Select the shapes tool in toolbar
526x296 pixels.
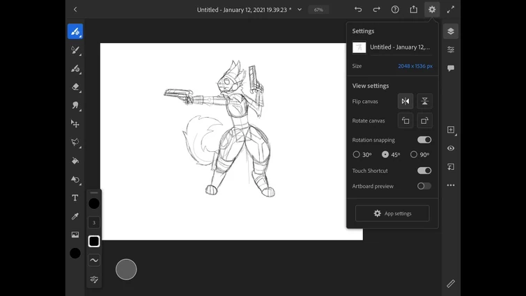(x=75, y=180)
